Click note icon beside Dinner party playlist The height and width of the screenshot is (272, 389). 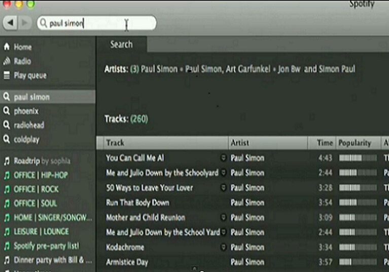click(7, 260)
